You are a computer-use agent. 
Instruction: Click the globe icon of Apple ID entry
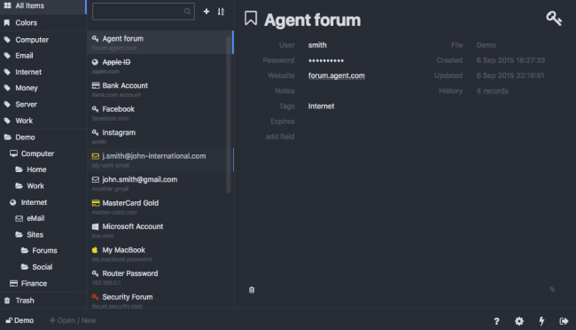point(95,62)
